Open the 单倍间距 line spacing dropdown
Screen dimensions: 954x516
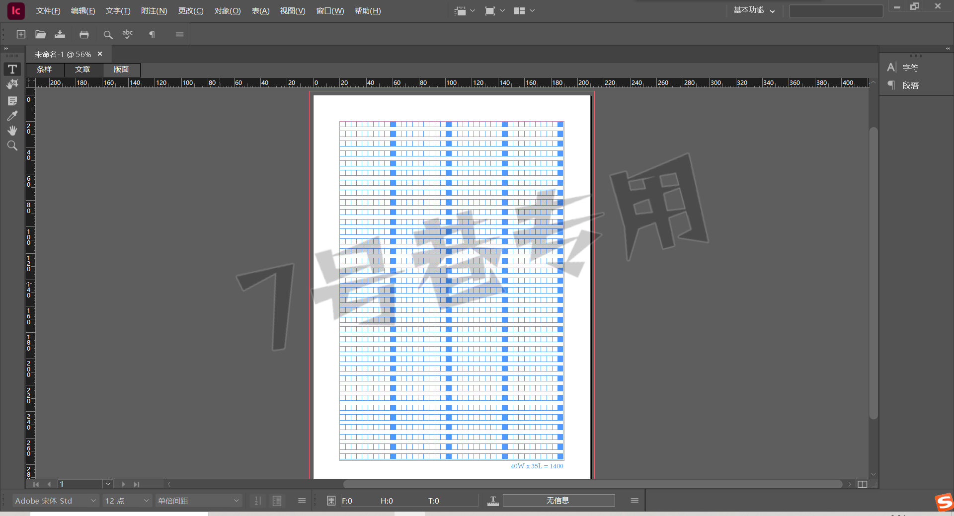point(198,501)
